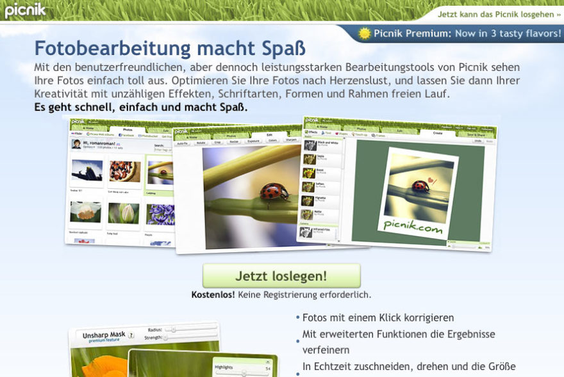Open the Shapes tool

click(341, 134)
